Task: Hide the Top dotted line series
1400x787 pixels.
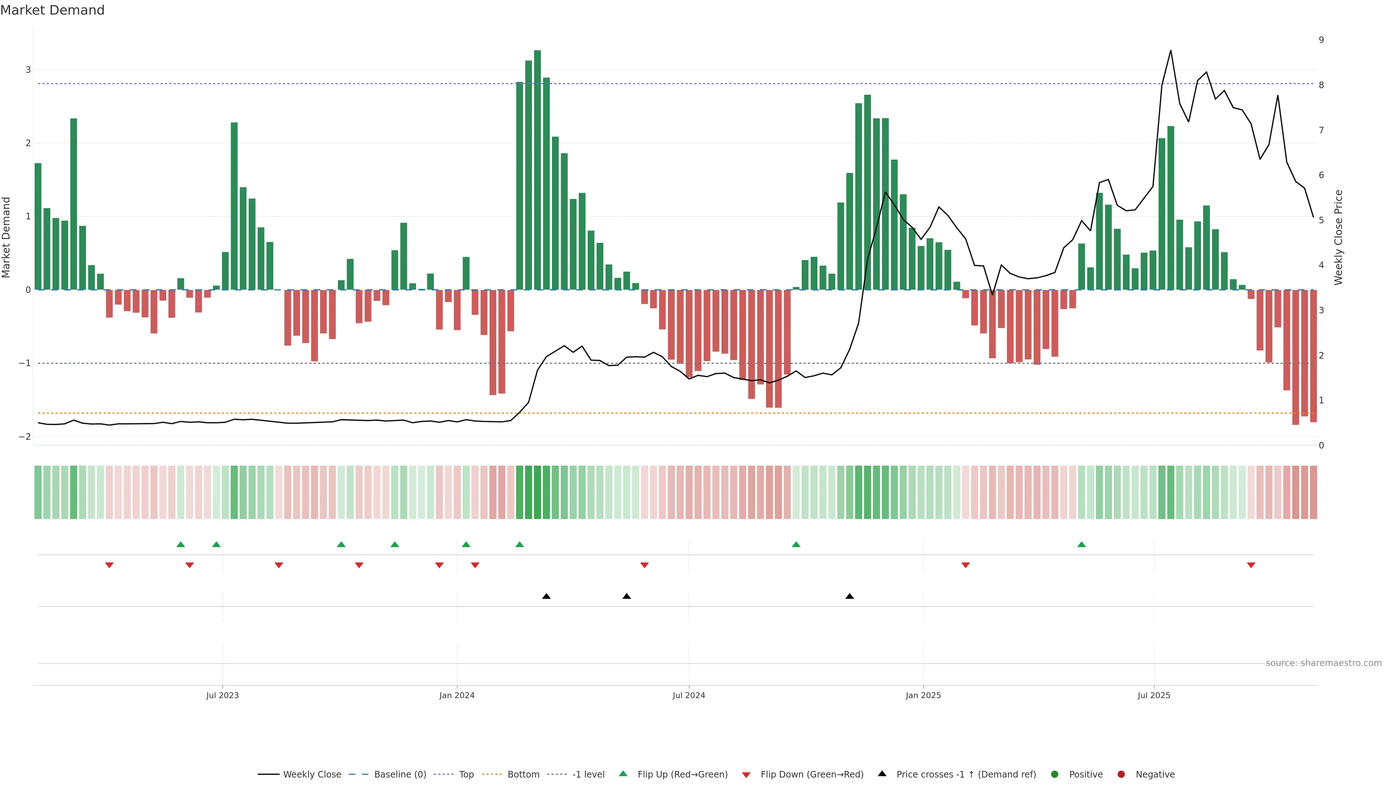Action: coord(466,775)
